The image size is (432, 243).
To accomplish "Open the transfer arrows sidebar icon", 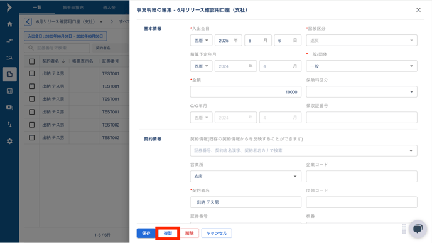I will 9,41.
